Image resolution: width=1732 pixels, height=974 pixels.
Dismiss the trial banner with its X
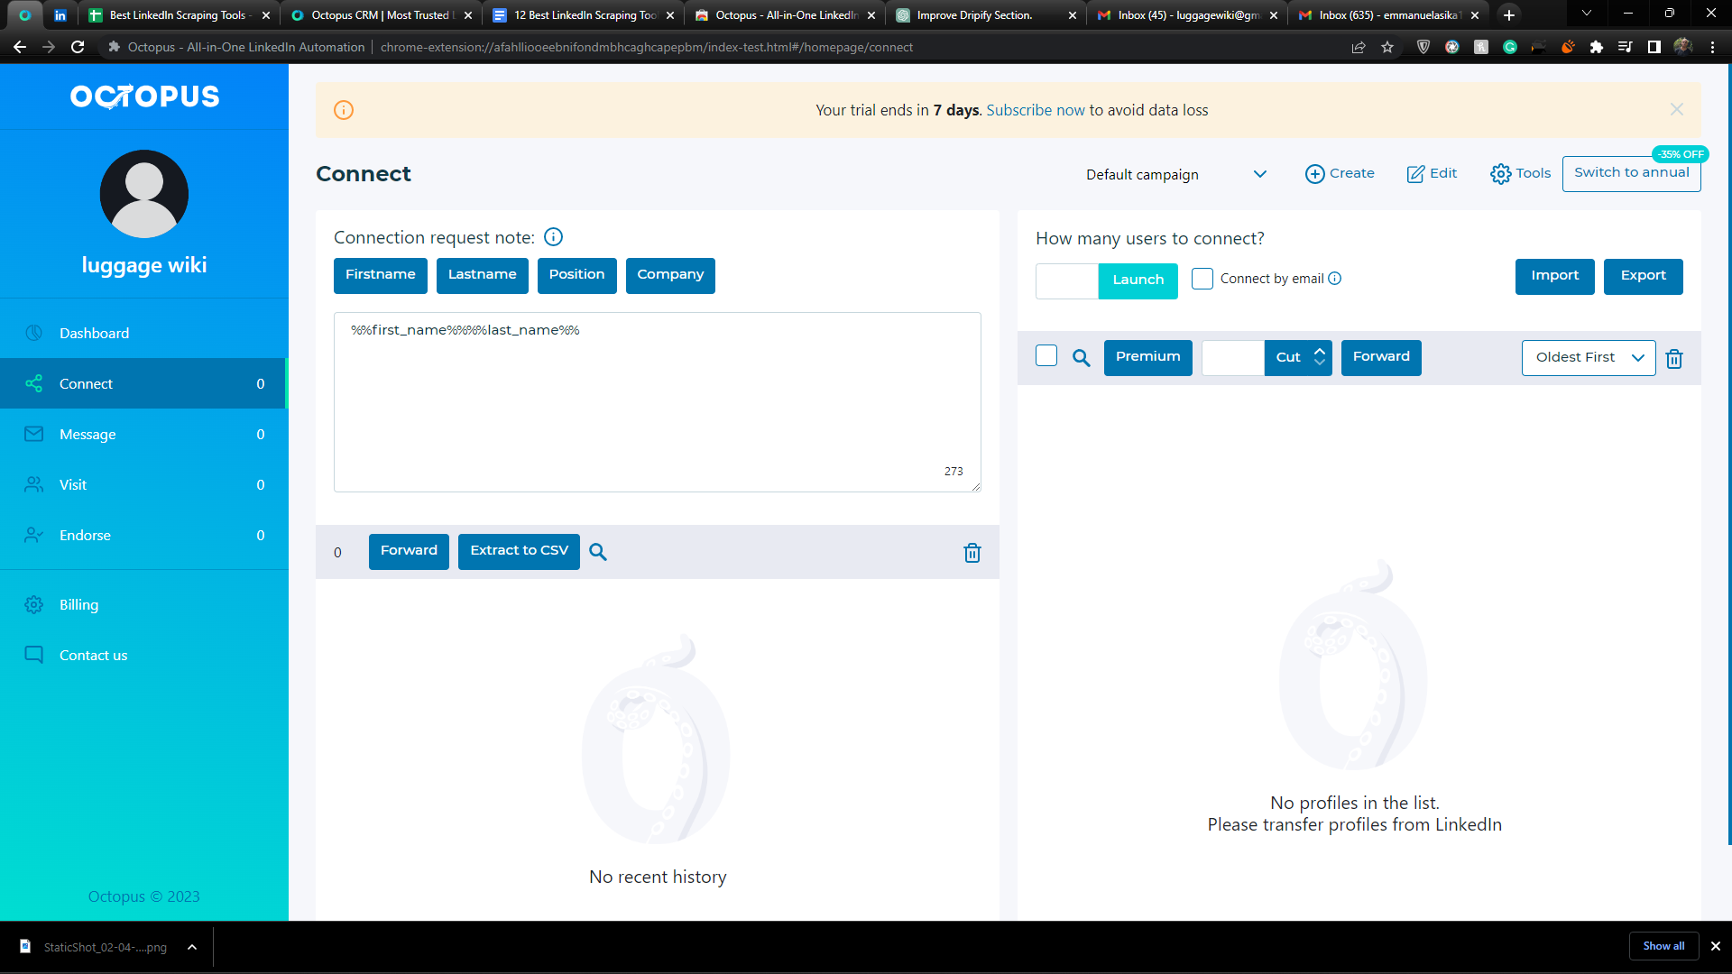[x=1677, y=109]
